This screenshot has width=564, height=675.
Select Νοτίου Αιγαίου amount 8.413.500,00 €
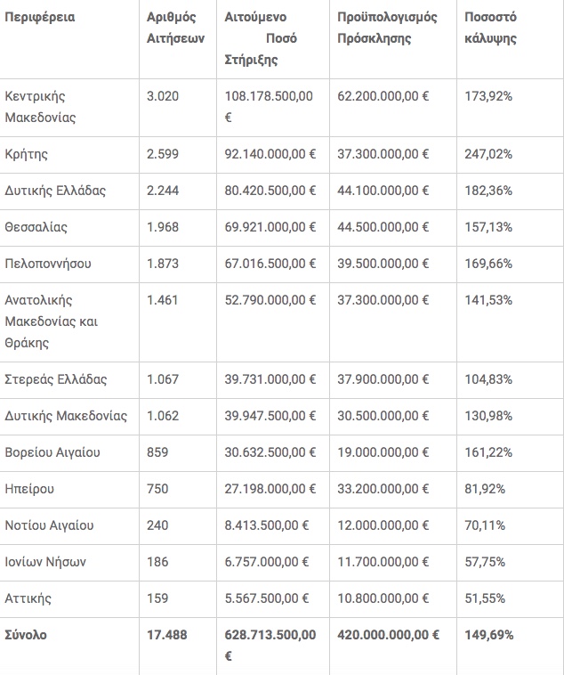pos(267,525)
